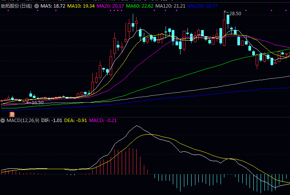Click the 16.50 low price marker

[37, 102]
